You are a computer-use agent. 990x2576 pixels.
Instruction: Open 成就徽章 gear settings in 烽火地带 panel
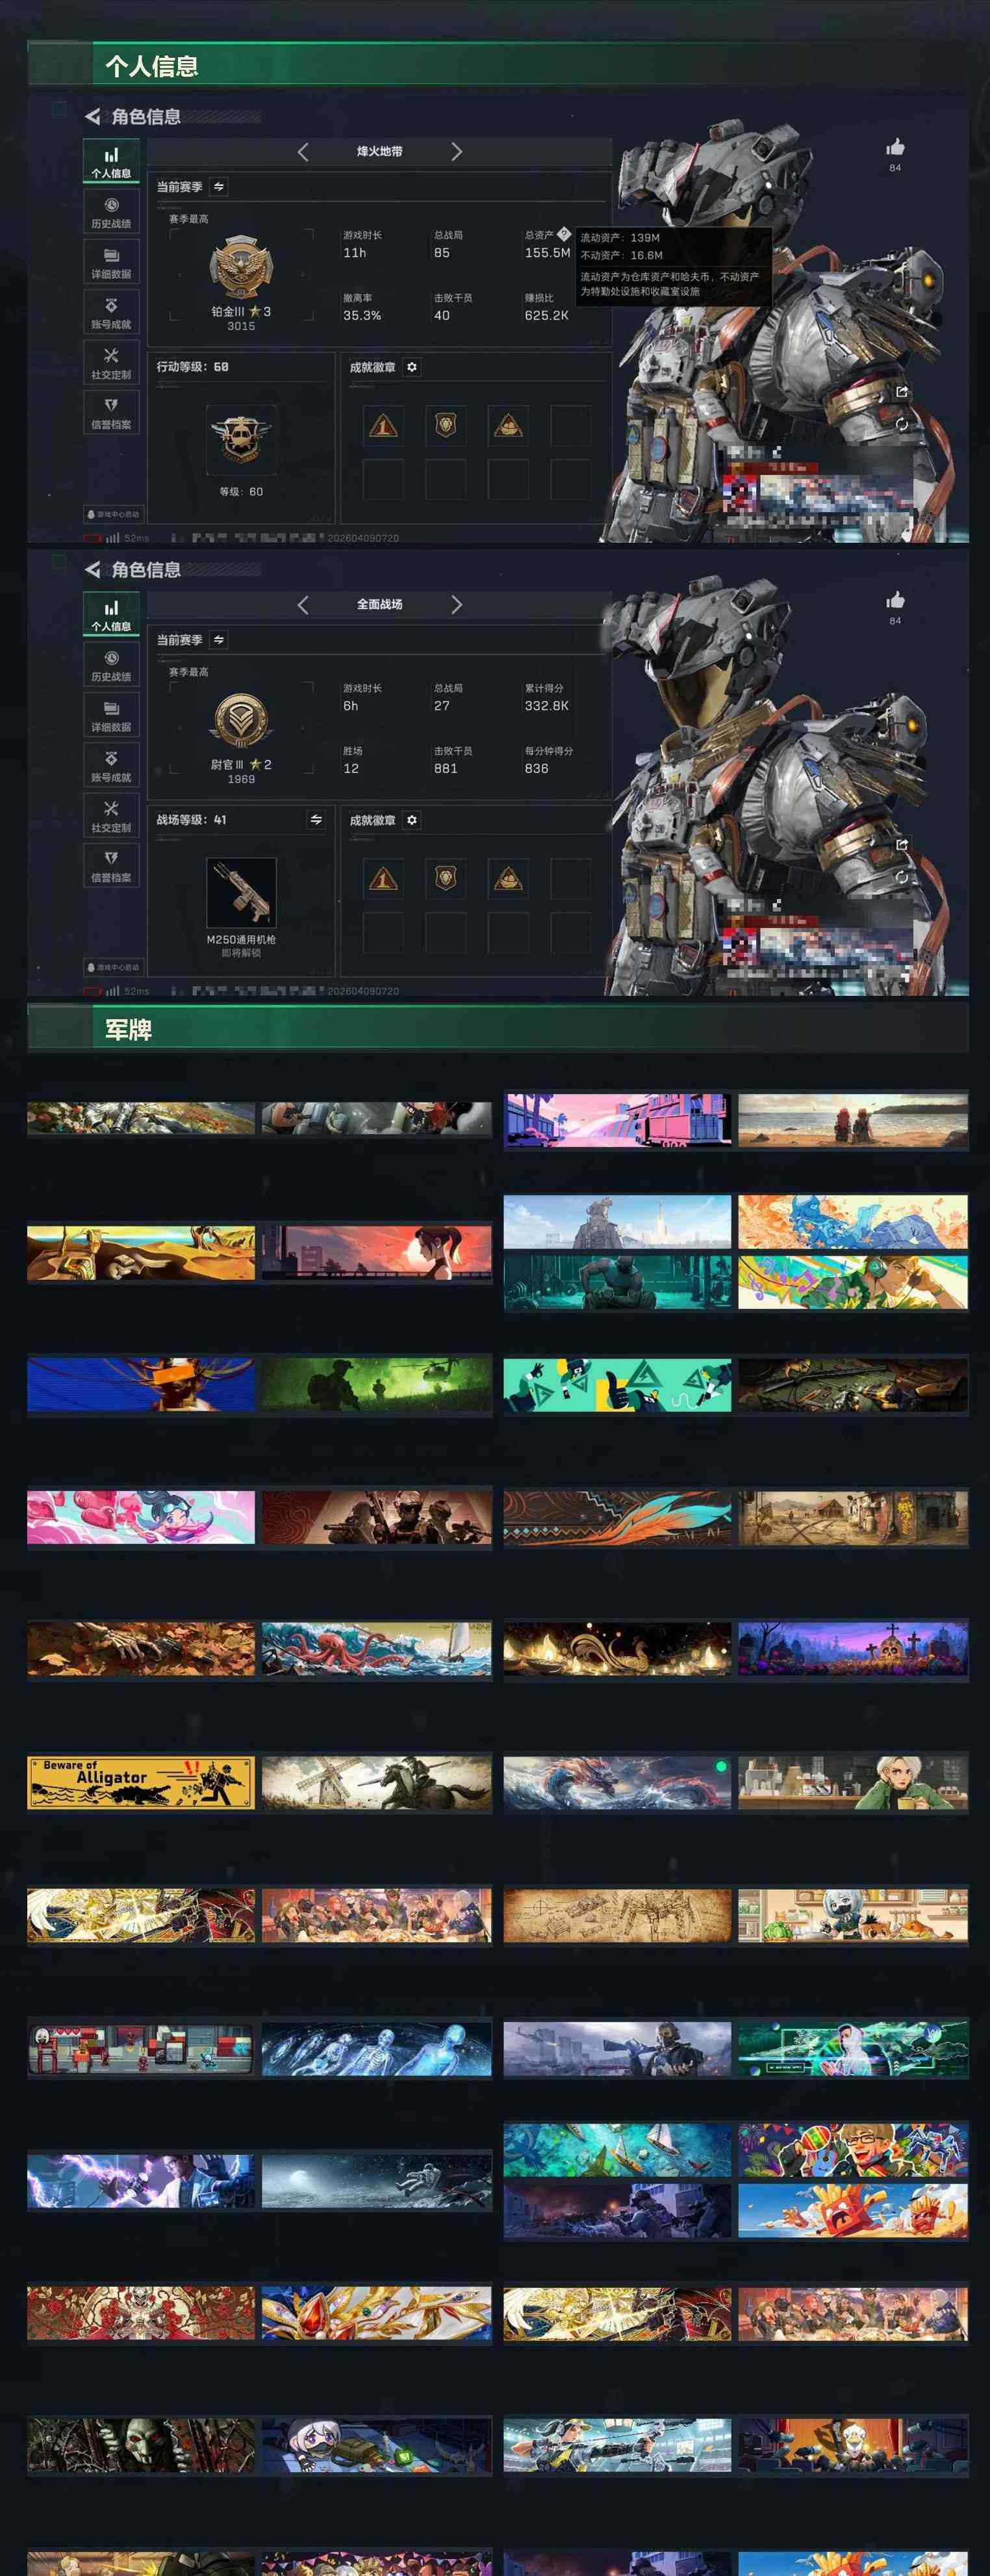pos(412,367)
